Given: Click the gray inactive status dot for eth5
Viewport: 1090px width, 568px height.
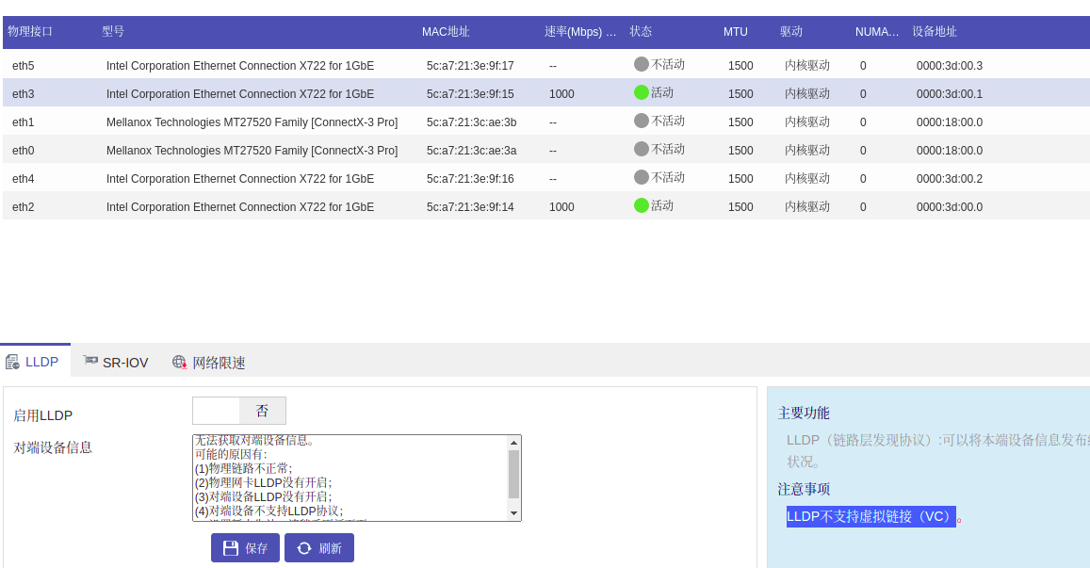Looking at the screenshot, I should (642, 64).
